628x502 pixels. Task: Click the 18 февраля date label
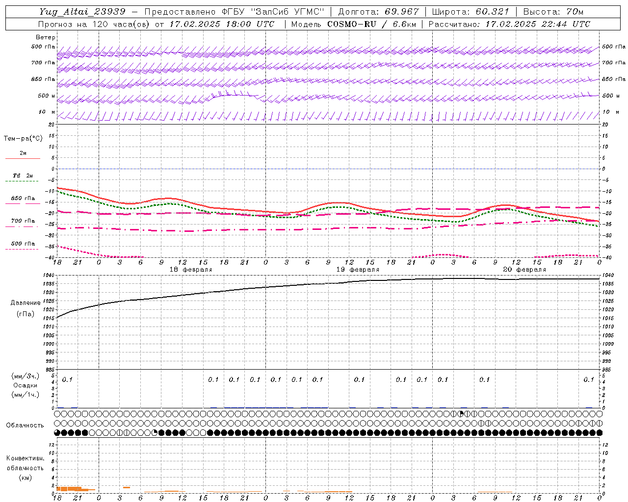pos(191,270)
